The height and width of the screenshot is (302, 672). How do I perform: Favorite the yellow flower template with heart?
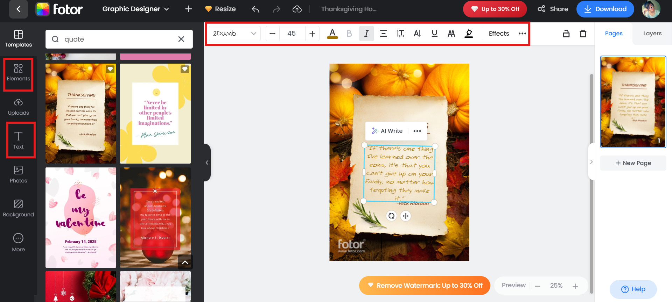point(185,69)
